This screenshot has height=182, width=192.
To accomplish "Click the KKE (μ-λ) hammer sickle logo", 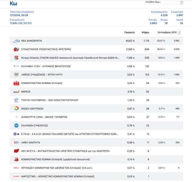I will click(x=16, y=159).
